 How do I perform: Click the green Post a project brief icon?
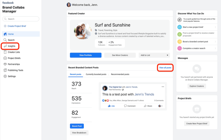point(179,34)
